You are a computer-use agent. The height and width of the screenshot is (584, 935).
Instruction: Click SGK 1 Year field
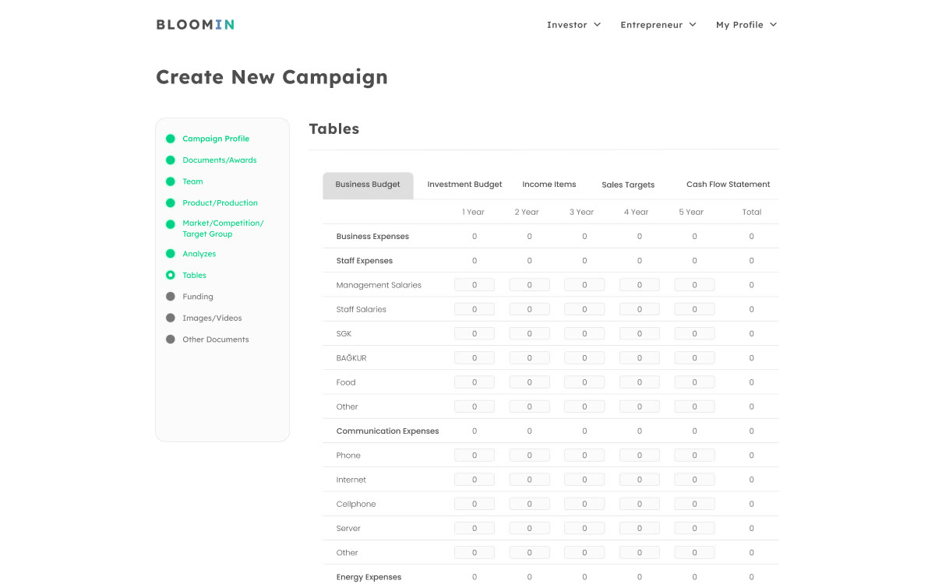point(475,334)
